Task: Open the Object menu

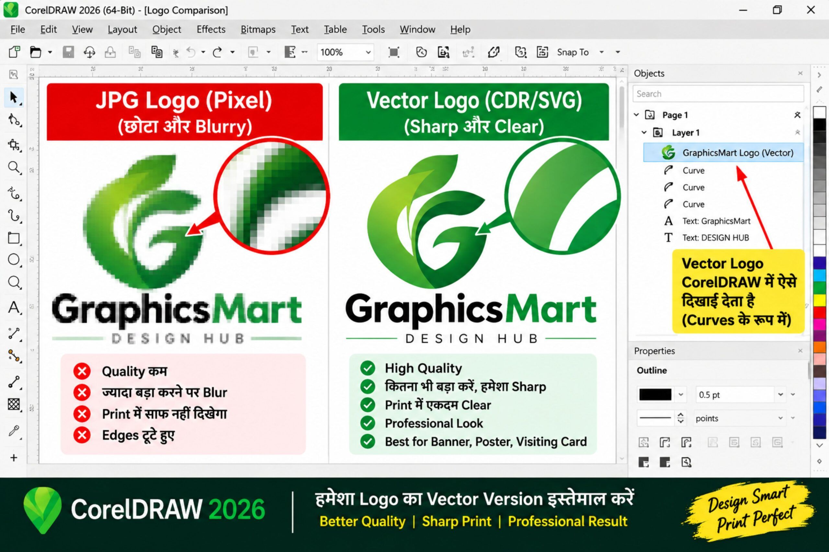Action: [167, 29]
